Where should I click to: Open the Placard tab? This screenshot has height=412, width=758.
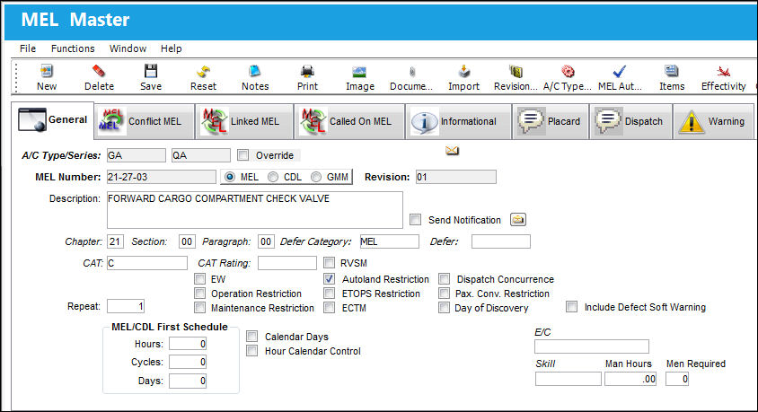point(551,121)
